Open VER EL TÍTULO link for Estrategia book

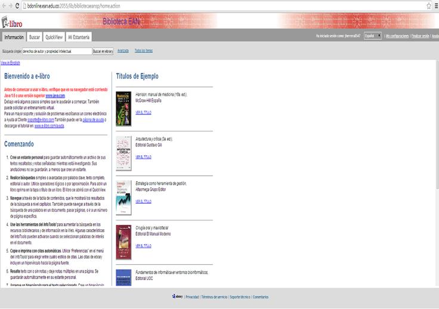pos(143,201)
